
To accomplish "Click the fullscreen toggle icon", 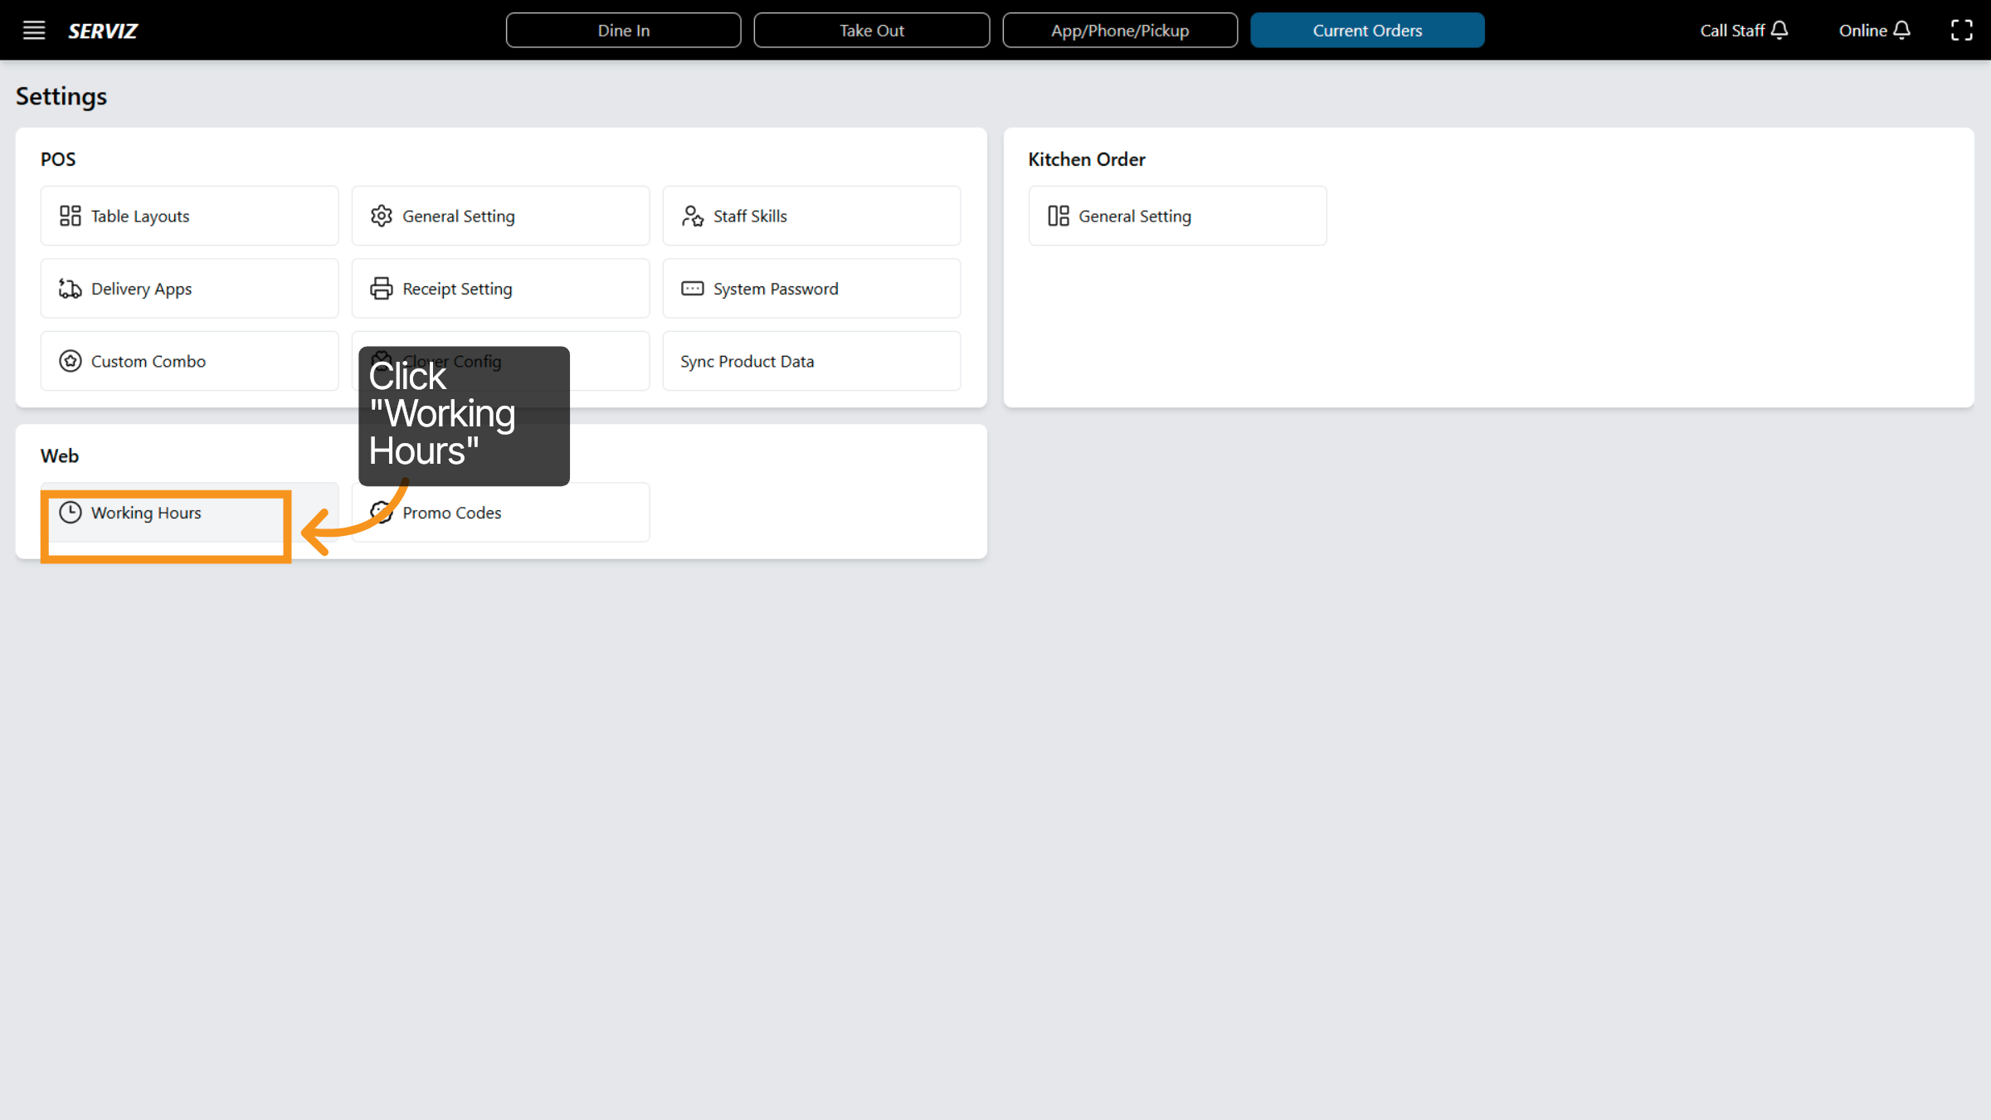I will (1961, 31).
